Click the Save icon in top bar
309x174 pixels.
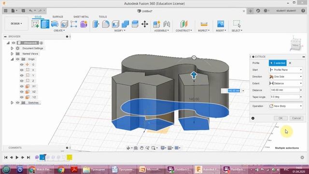click(23, 11)
